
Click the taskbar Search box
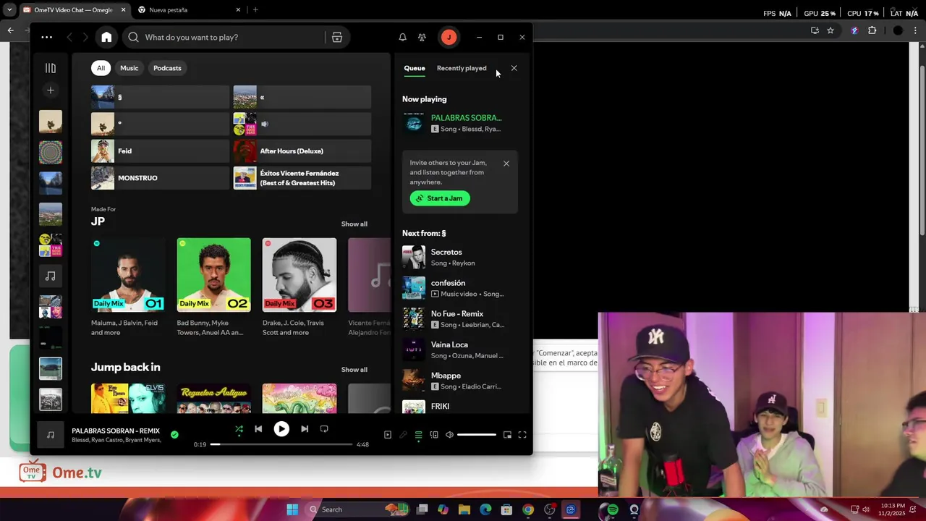point(358,509)
